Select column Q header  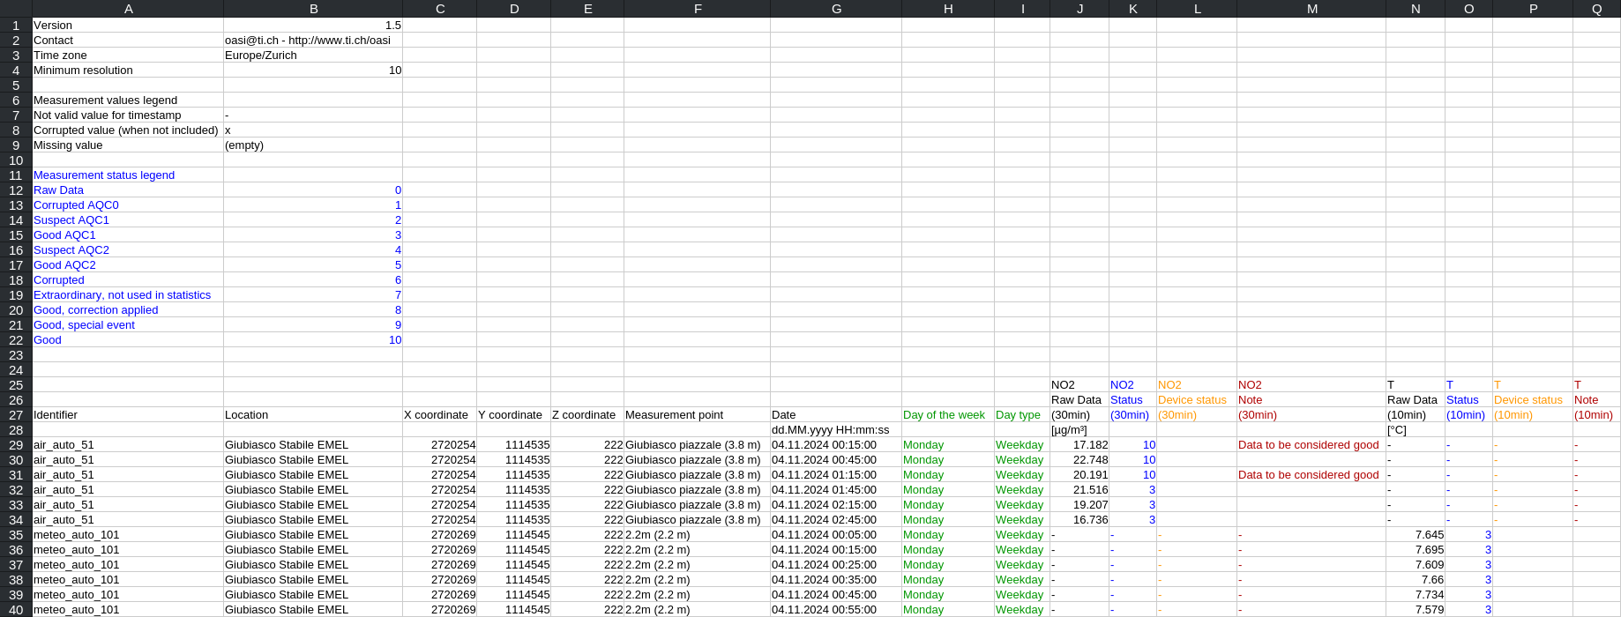coord(1596,9)
